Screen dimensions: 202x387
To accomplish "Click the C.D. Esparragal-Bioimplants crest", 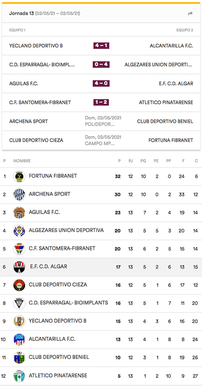I will click(19, 303).
